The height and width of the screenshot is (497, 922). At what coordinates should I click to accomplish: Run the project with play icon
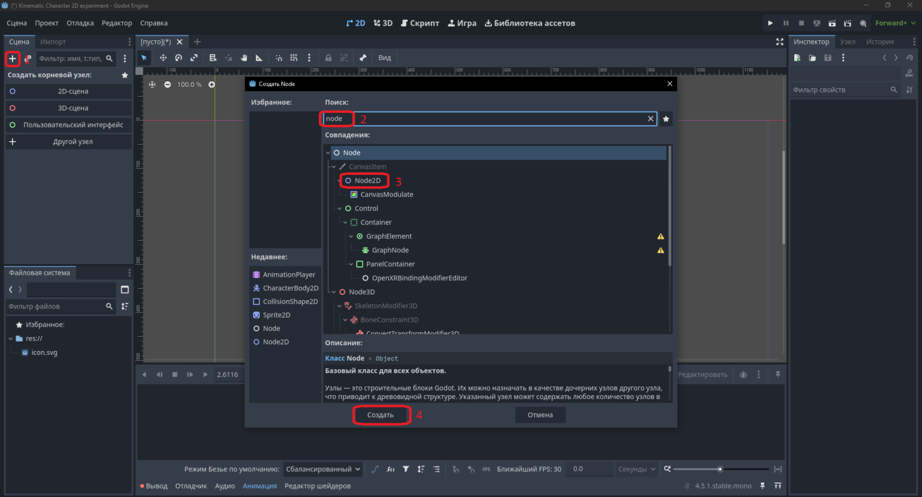[770, 23]
